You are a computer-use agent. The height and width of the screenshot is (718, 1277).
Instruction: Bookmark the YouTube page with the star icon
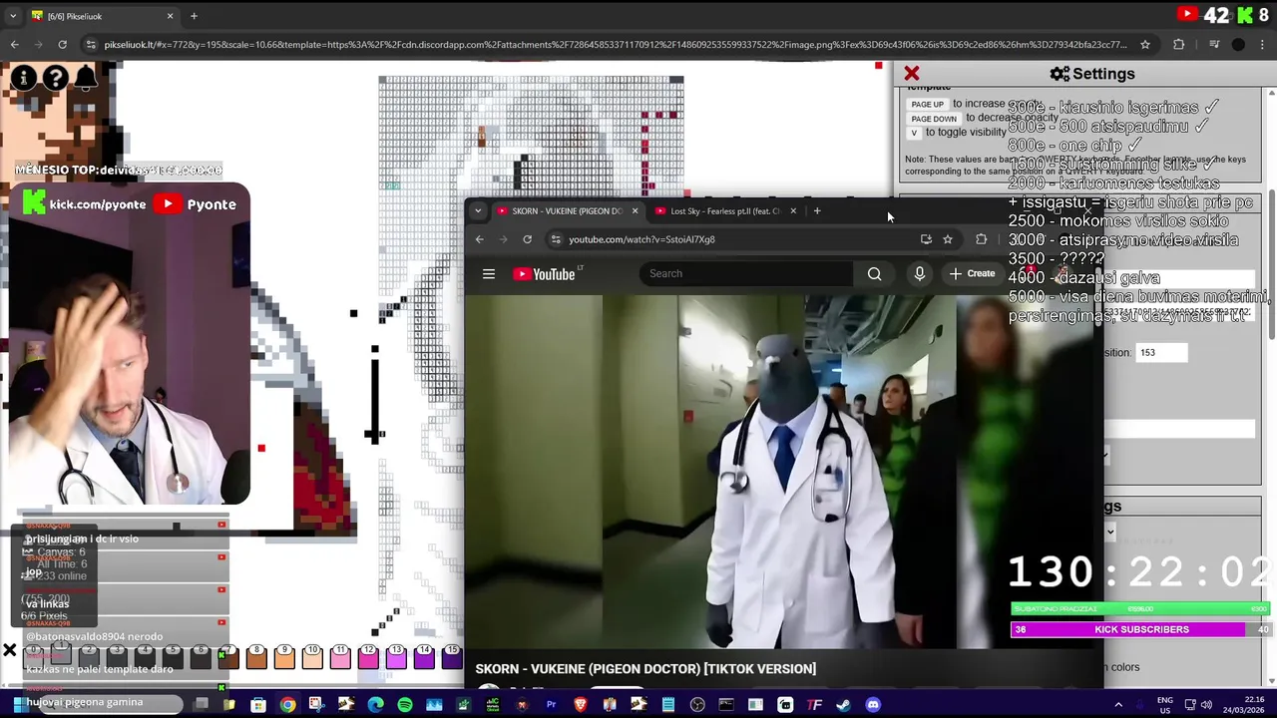[948, 239]
